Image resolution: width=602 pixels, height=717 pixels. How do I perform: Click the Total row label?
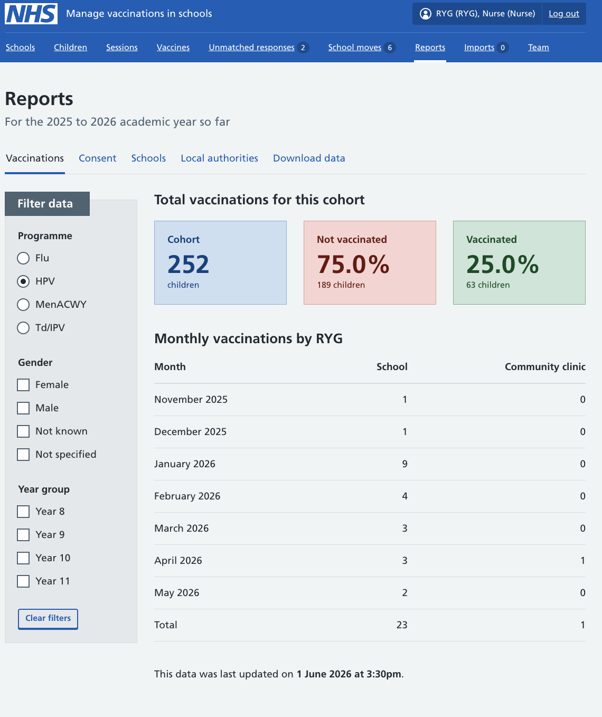pyautogui.click(x=166, y=625)
